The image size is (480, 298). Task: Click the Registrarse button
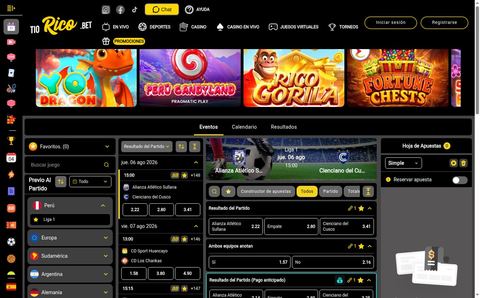[x=444, y=22]
